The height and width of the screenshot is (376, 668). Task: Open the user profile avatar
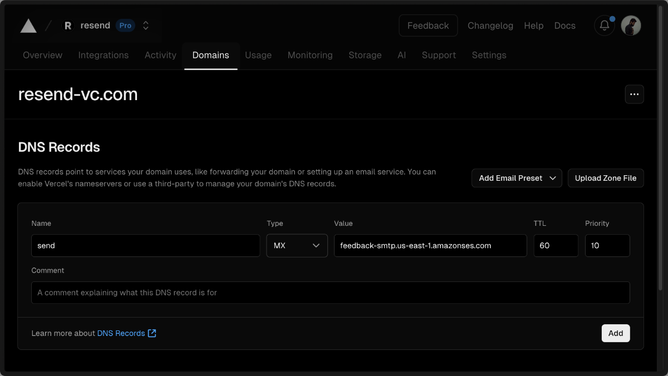(631, 26)
